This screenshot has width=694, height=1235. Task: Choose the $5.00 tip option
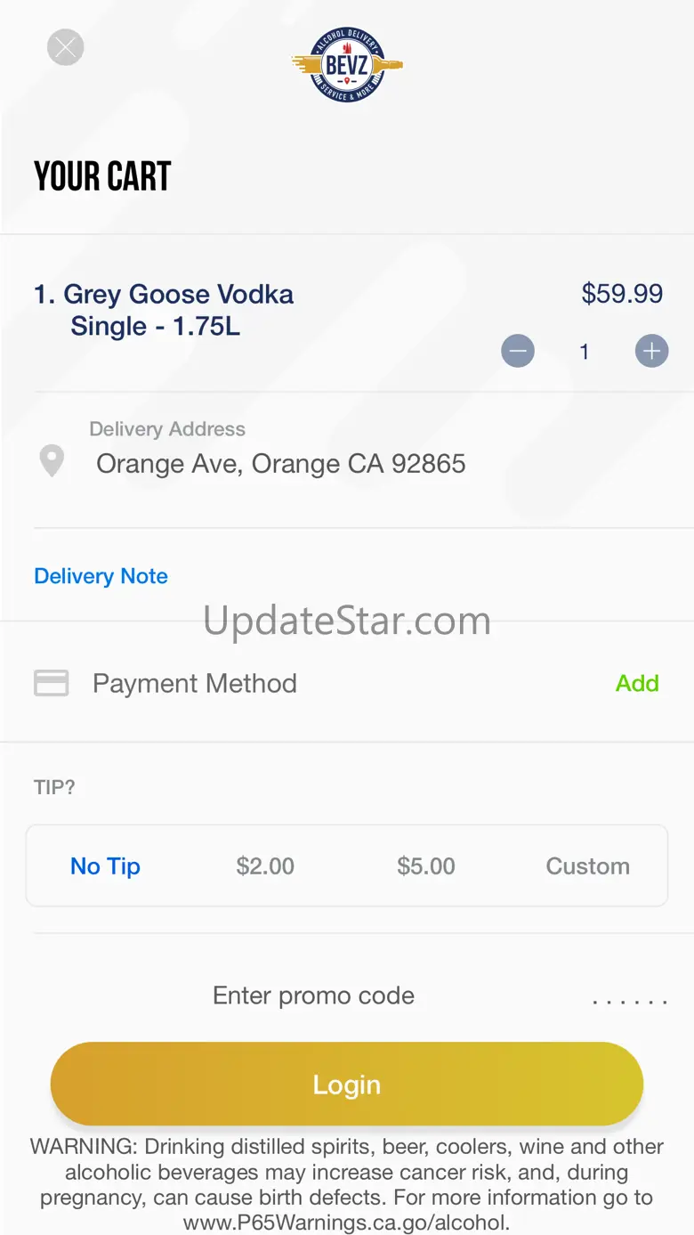(426, 866)
